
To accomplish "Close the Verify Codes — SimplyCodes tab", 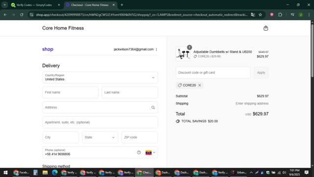I will pyautogui.click(x=59, y=5).
